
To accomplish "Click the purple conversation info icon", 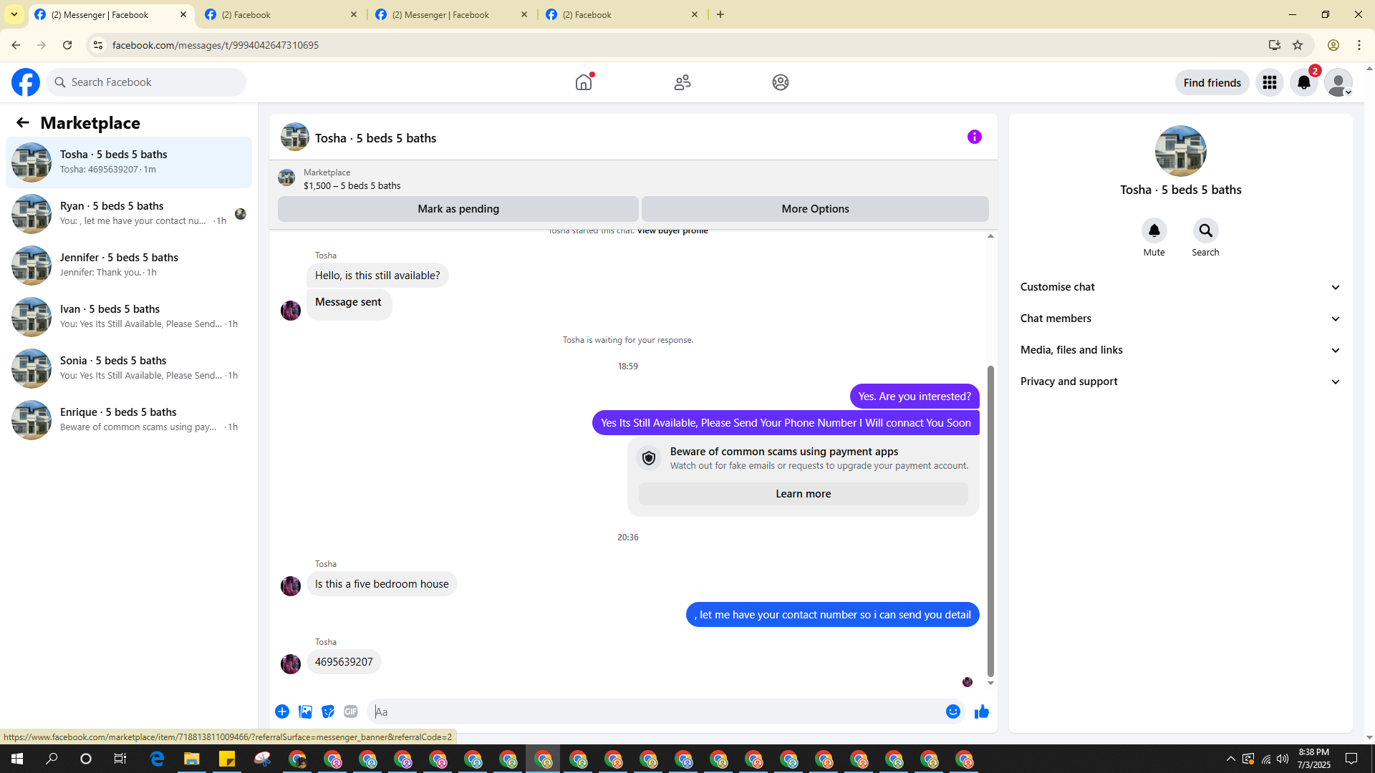I will click(974, 137).
